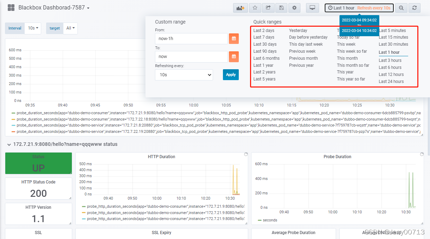Image resolution: width=430 pixels, height=239 pixels.
Task: Open the Interval 10s dropdown
Action: pyautogui.click(x=33, y=28)
